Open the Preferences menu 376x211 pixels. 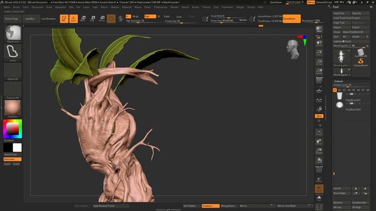(x=160, y=7)
